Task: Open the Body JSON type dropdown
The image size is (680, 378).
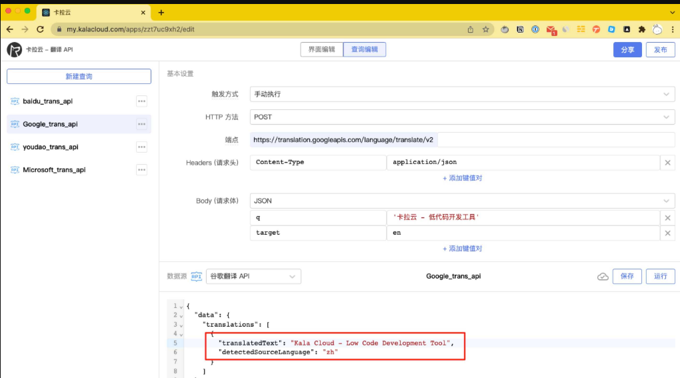Action: click(462, 201)
